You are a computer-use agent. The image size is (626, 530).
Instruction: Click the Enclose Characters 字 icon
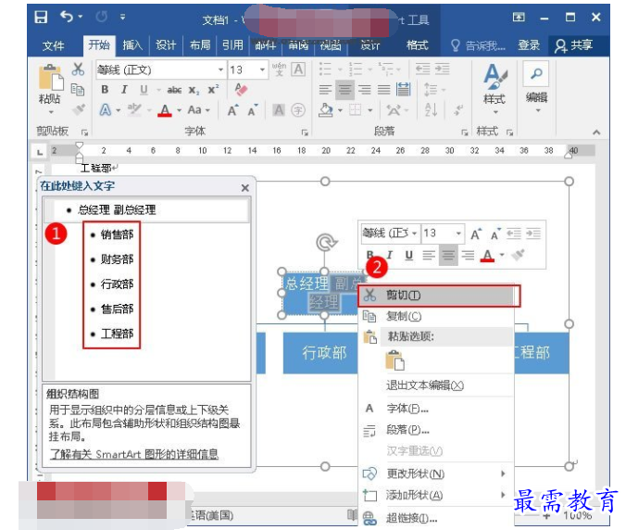(x=298, y=110)
